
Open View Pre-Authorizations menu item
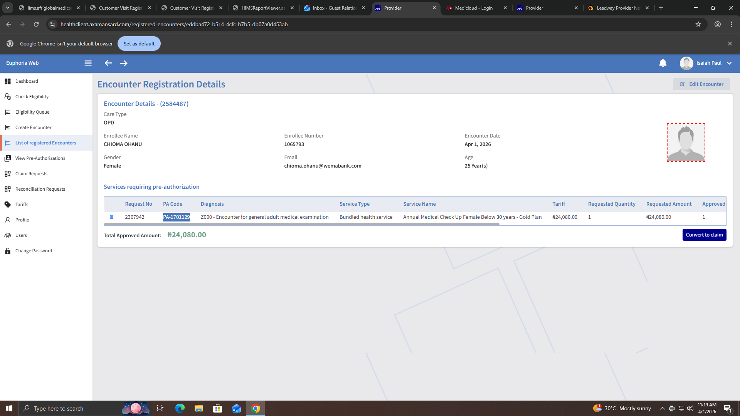(40, 158)
